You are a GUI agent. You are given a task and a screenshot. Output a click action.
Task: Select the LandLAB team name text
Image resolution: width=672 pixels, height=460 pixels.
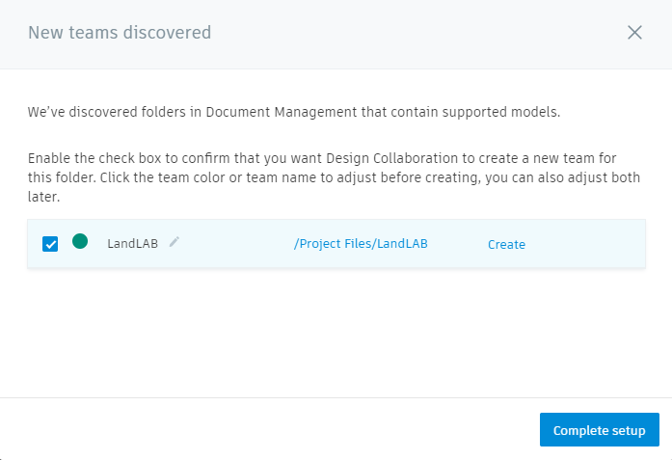pyautogui.click(x=134, y=244)
